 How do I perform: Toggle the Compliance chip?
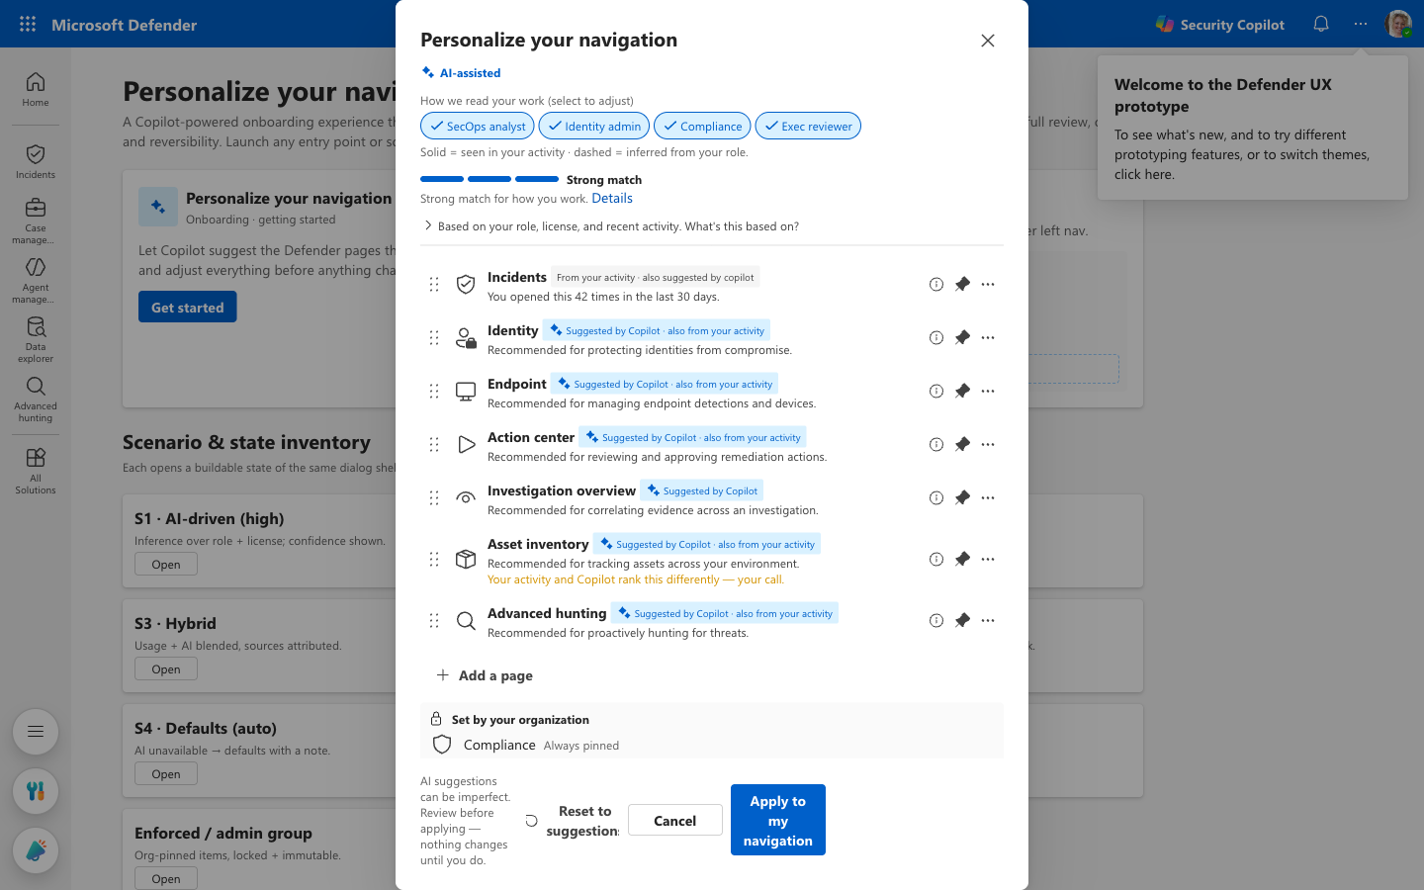pos(702,126)
